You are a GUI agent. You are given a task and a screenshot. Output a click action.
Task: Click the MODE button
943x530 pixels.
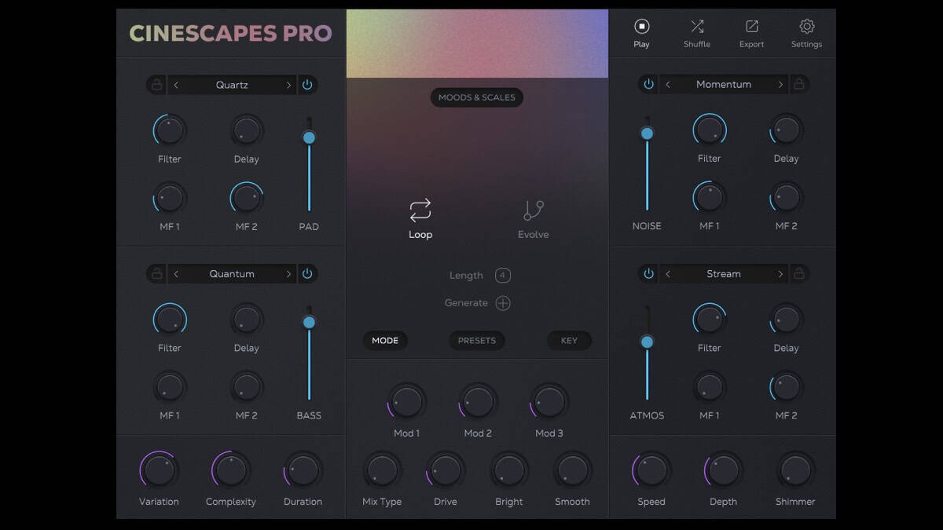[x=385, y=341]
